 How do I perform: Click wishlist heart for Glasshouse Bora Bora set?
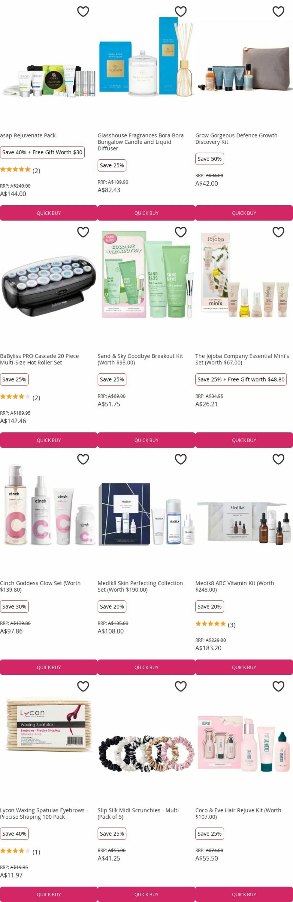[x=180, y=11]
